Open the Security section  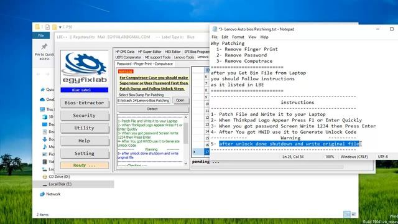[85, 116]
